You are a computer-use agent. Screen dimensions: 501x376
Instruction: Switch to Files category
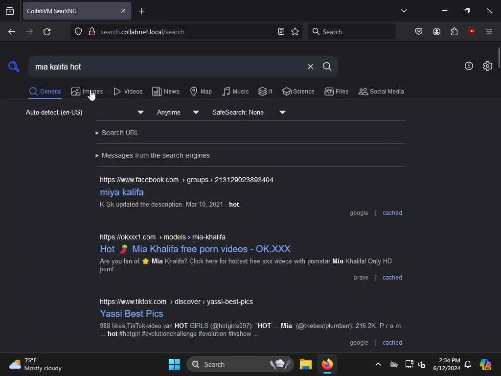336,92
